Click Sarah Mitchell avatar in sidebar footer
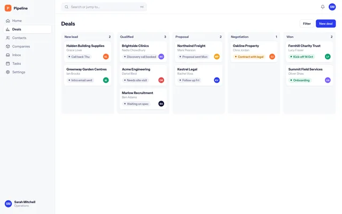 [x=9, y=204]
